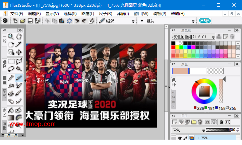Toggle the layer lock padlock icon
This screenshot has height=145, width=242.
click(x=221, y=122)
